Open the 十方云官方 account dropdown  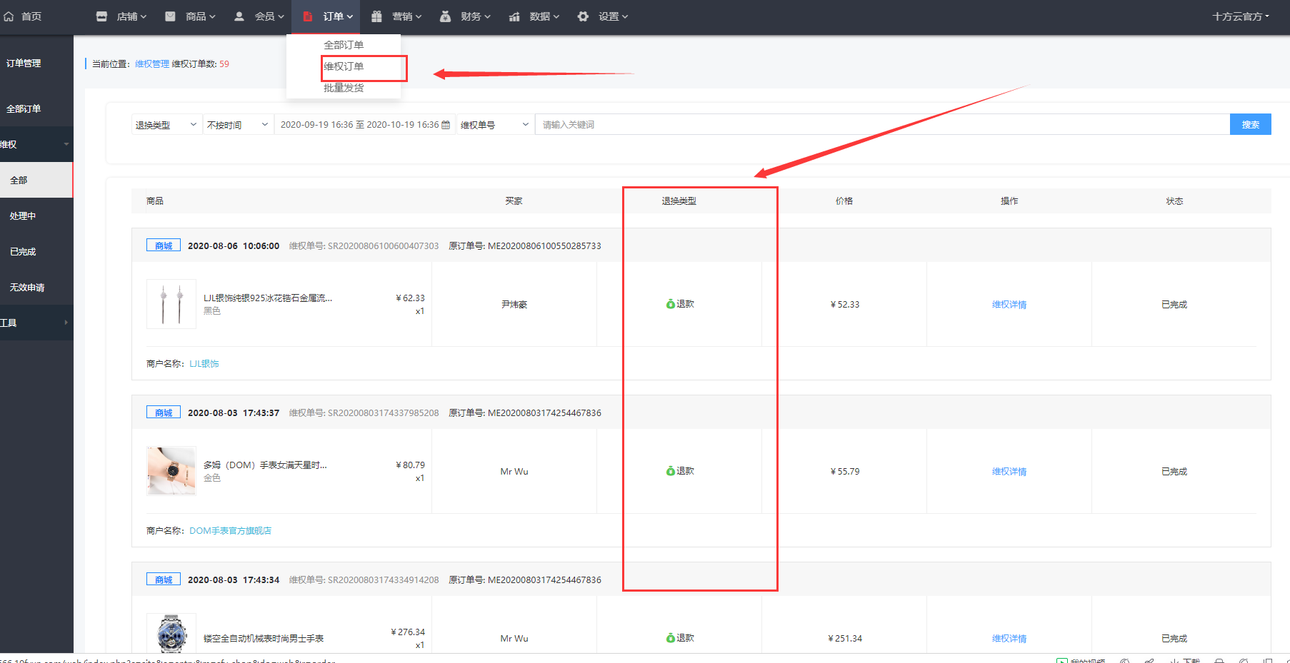[1241, 16]
